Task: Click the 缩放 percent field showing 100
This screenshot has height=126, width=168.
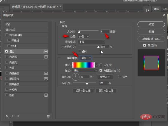Action: [x=103, y=83]
